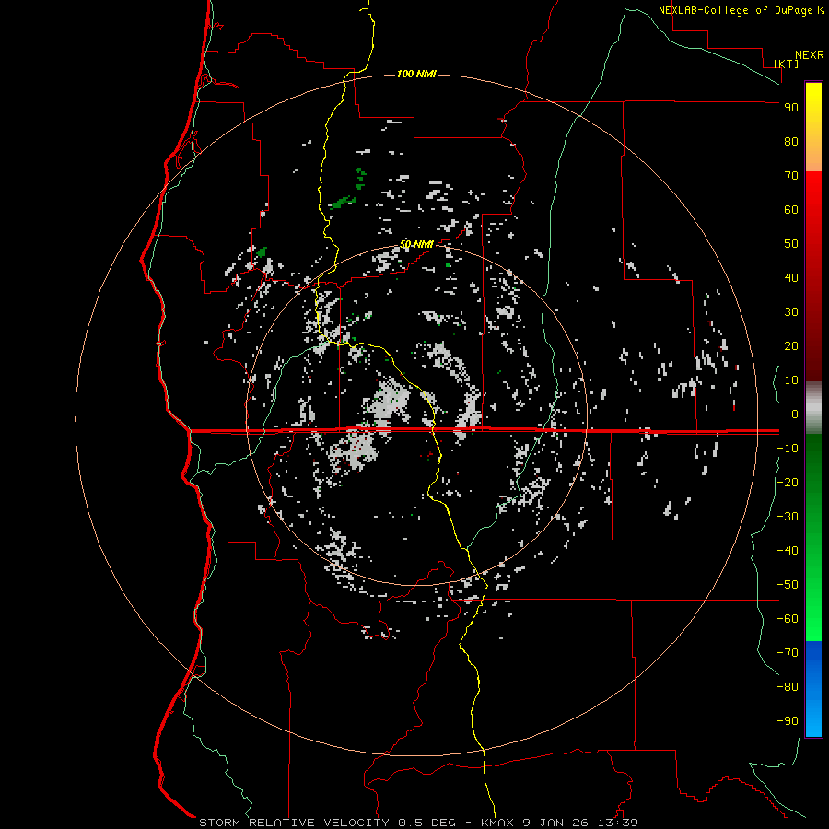829x829 pixels.
Task: Click the -70 value on the velocity scale
Action: (788, 652)
